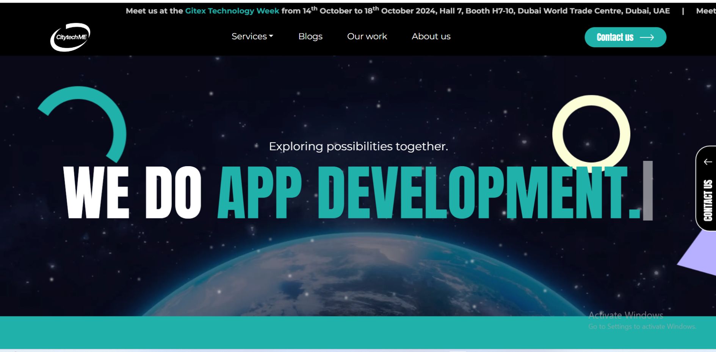Viewport: 716px width, 352px height.
Task: Click the Our work navigation item
Action: coord(367,36)
